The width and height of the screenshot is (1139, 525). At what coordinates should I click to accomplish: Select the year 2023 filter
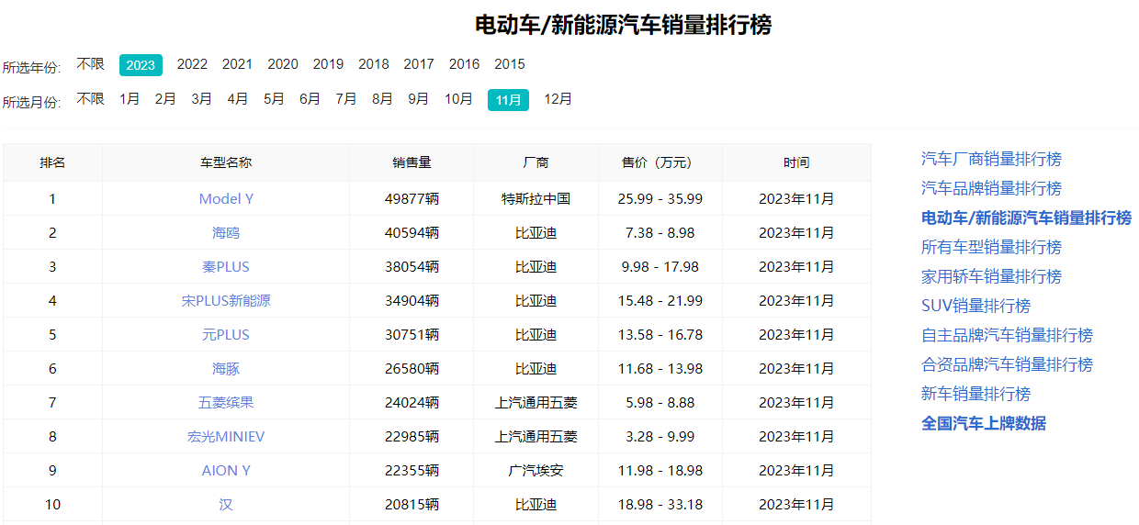pos(141,65)
